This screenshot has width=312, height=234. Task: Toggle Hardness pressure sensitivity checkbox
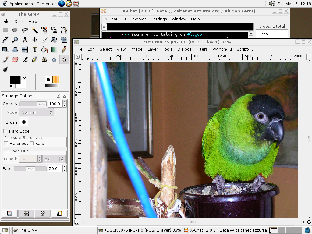(x=6, y=144)
